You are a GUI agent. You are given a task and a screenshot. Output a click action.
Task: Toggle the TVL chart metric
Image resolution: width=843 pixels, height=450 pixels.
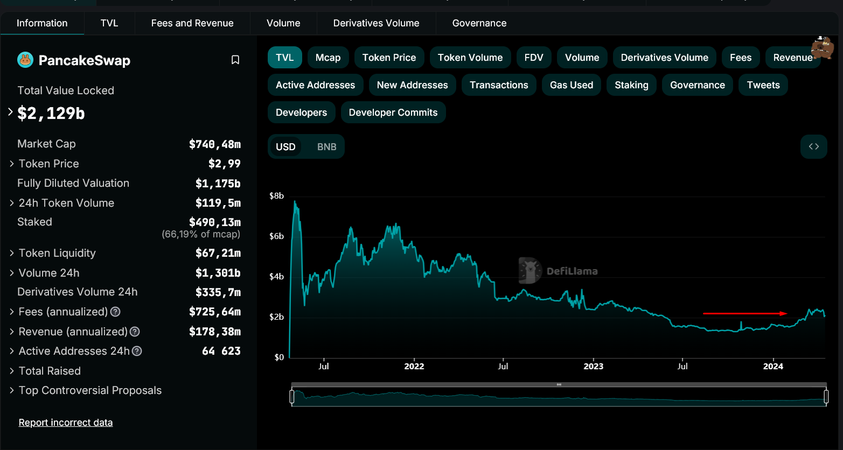click(x=285, y=58)
